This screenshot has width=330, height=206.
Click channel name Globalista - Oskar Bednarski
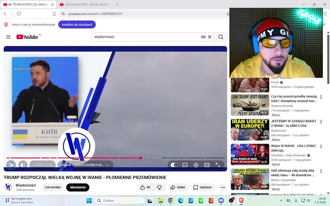[x=288, y=155]
